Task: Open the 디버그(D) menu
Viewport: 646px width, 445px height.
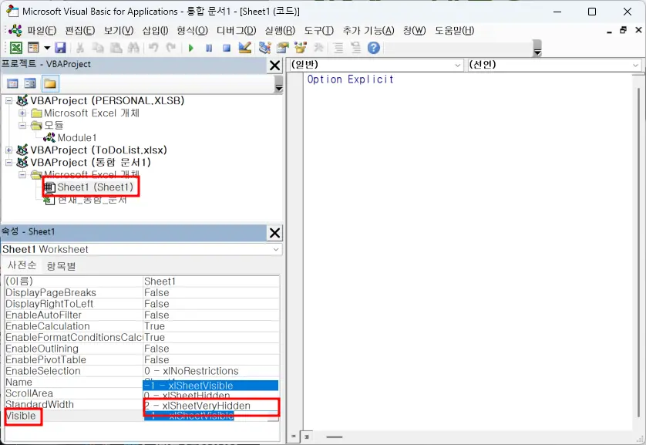Action: (238, 31)
